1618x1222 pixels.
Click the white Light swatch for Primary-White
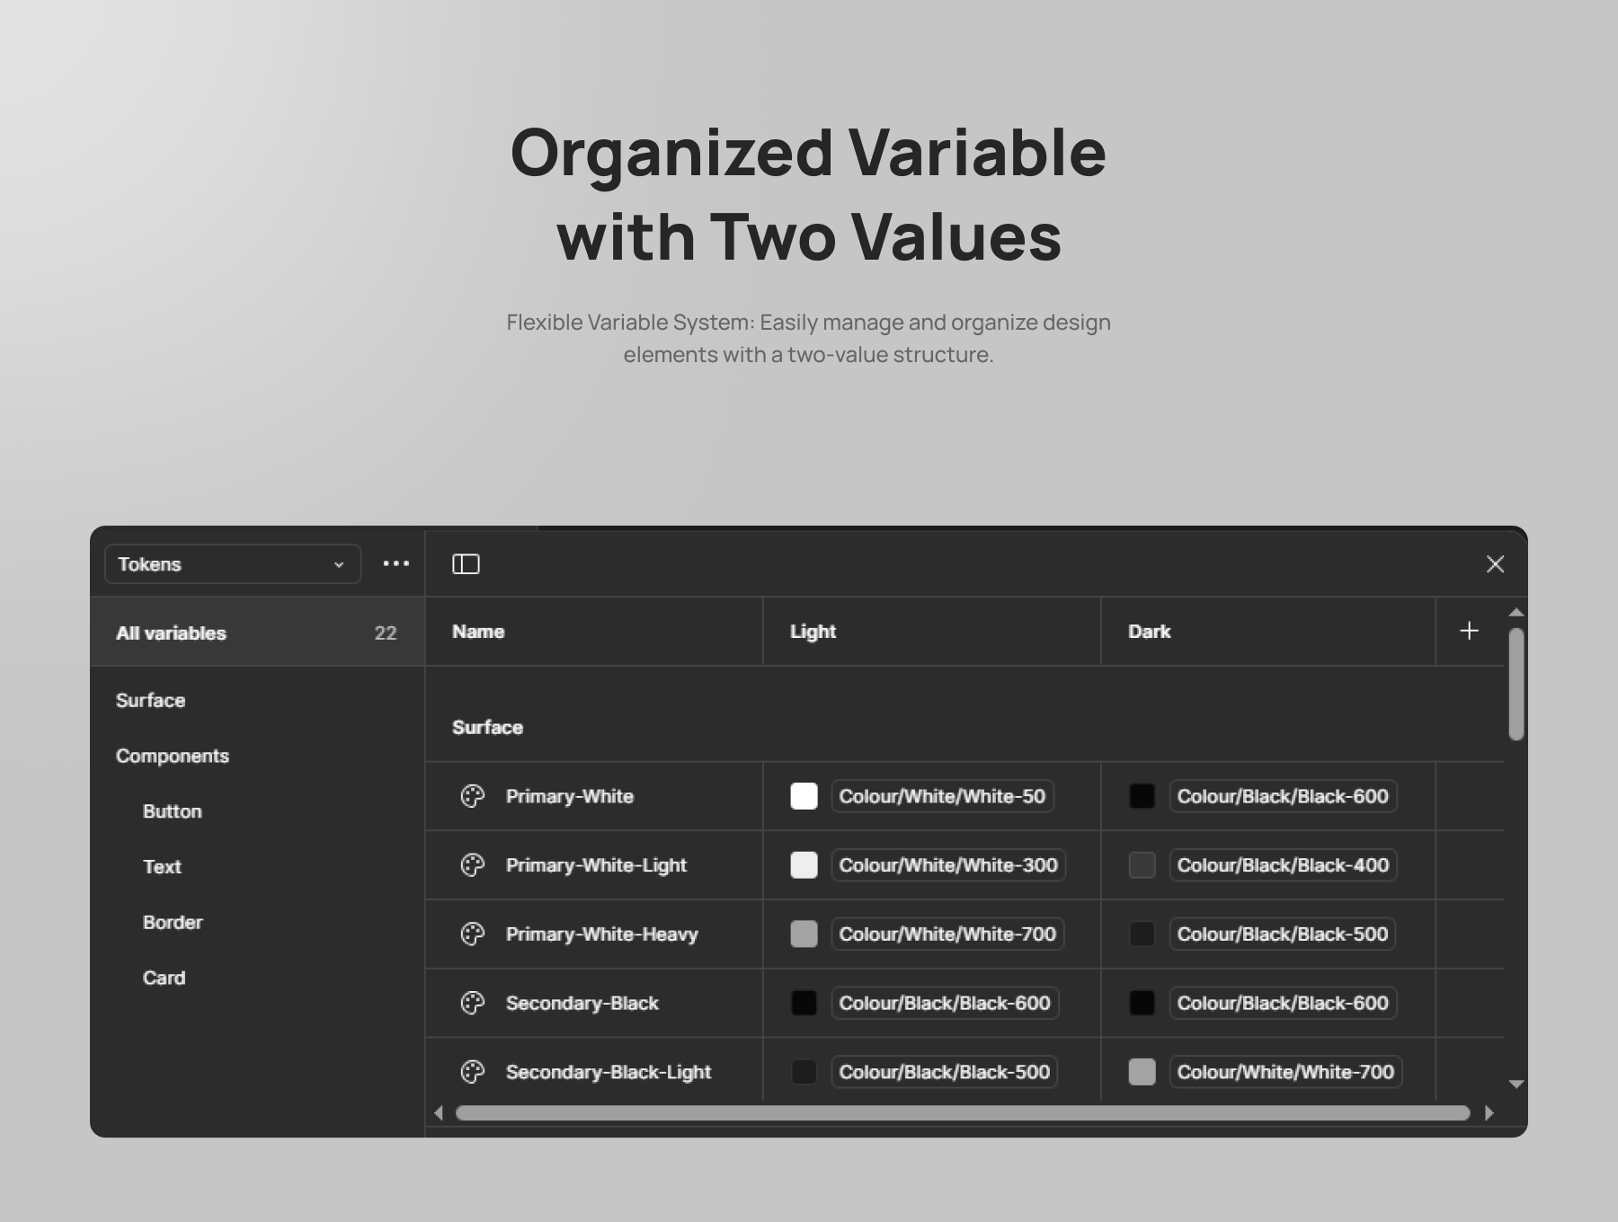804,796
